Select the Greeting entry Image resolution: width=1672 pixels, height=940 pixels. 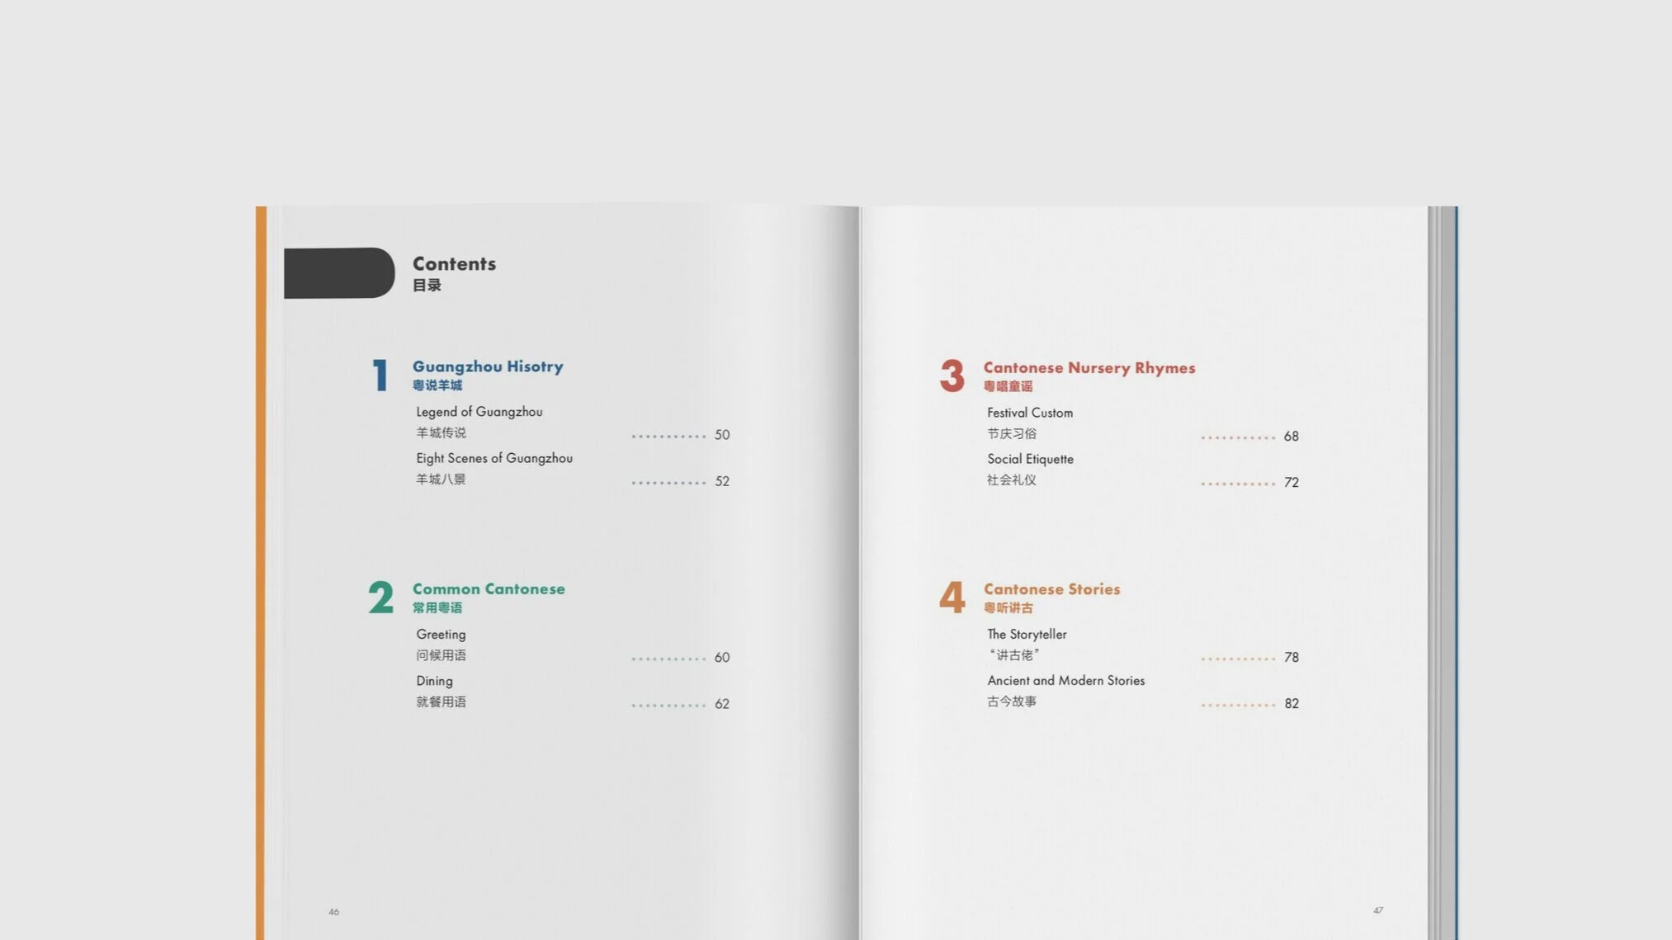click(x=441, y=635)
